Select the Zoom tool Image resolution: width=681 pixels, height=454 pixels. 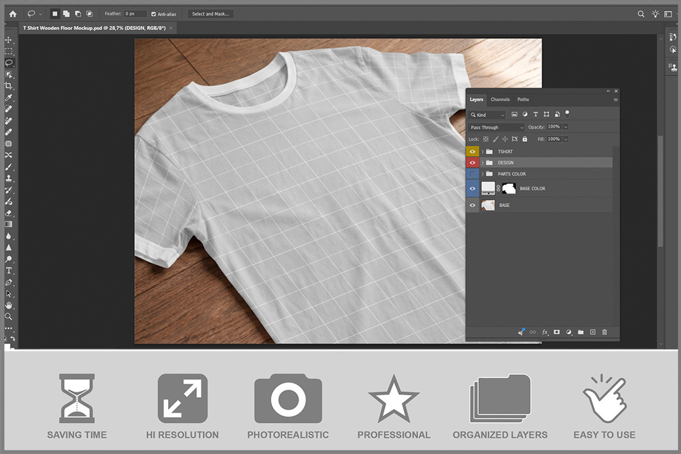[x=9, y=317]
